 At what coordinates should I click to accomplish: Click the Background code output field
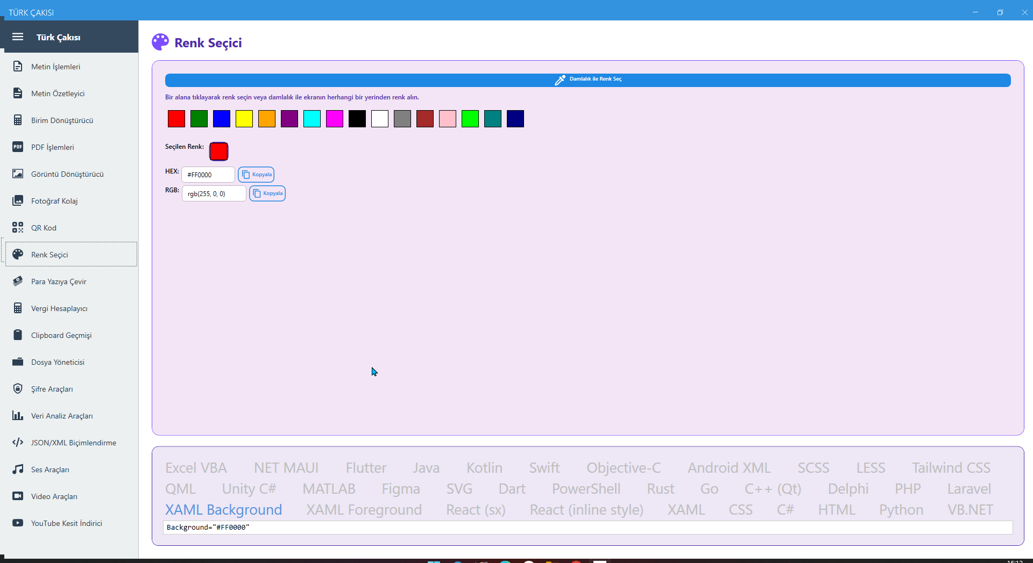coord(588,528)
